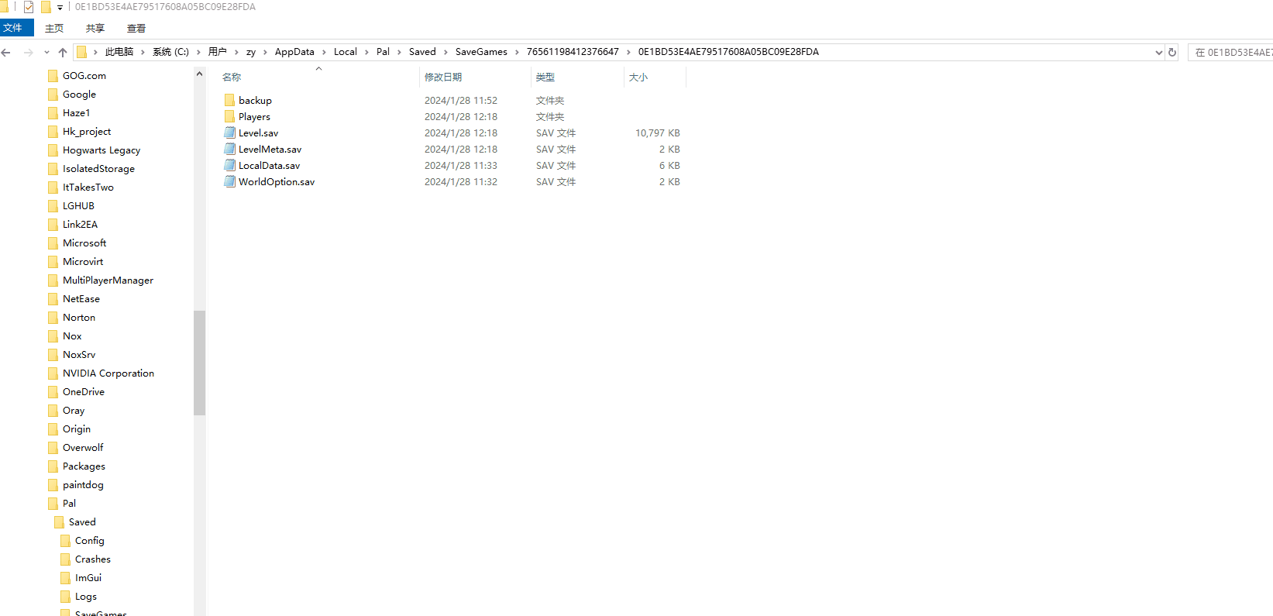Select NVIDIA Corporation in the folder tree
The width and height of the screenshot is (1273, 616).
coord(108,373)
